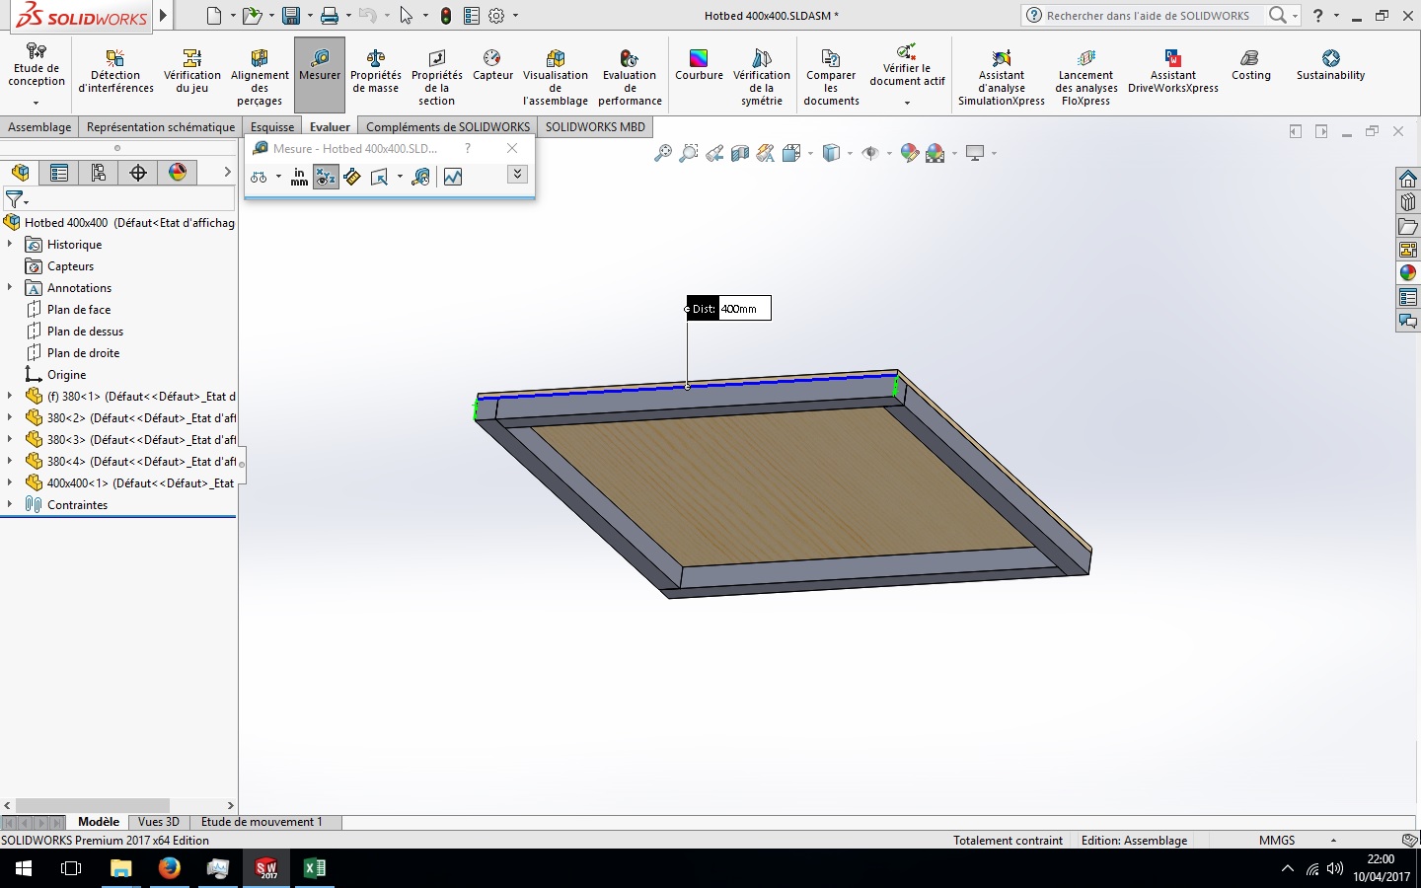Open the DisplayManager color wheel tab
The width and height of the screenshot is (1421, 888).
178,173
